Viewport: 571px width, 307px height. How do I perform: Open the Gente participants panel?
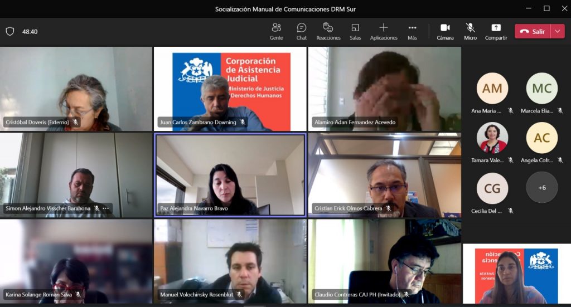pyautogui.click(x=277, y=31)
